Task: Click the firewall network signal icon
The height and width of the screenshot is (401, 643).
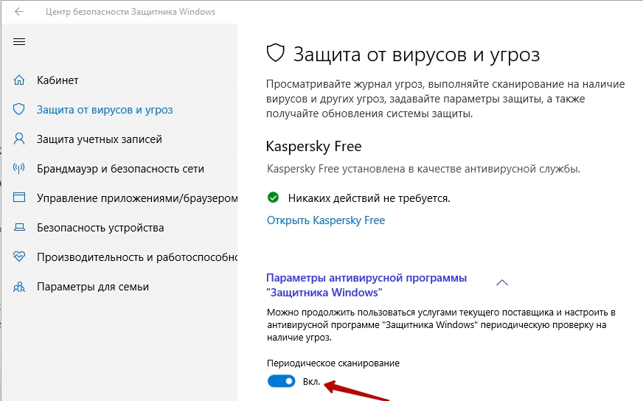Action: [20, 169]
